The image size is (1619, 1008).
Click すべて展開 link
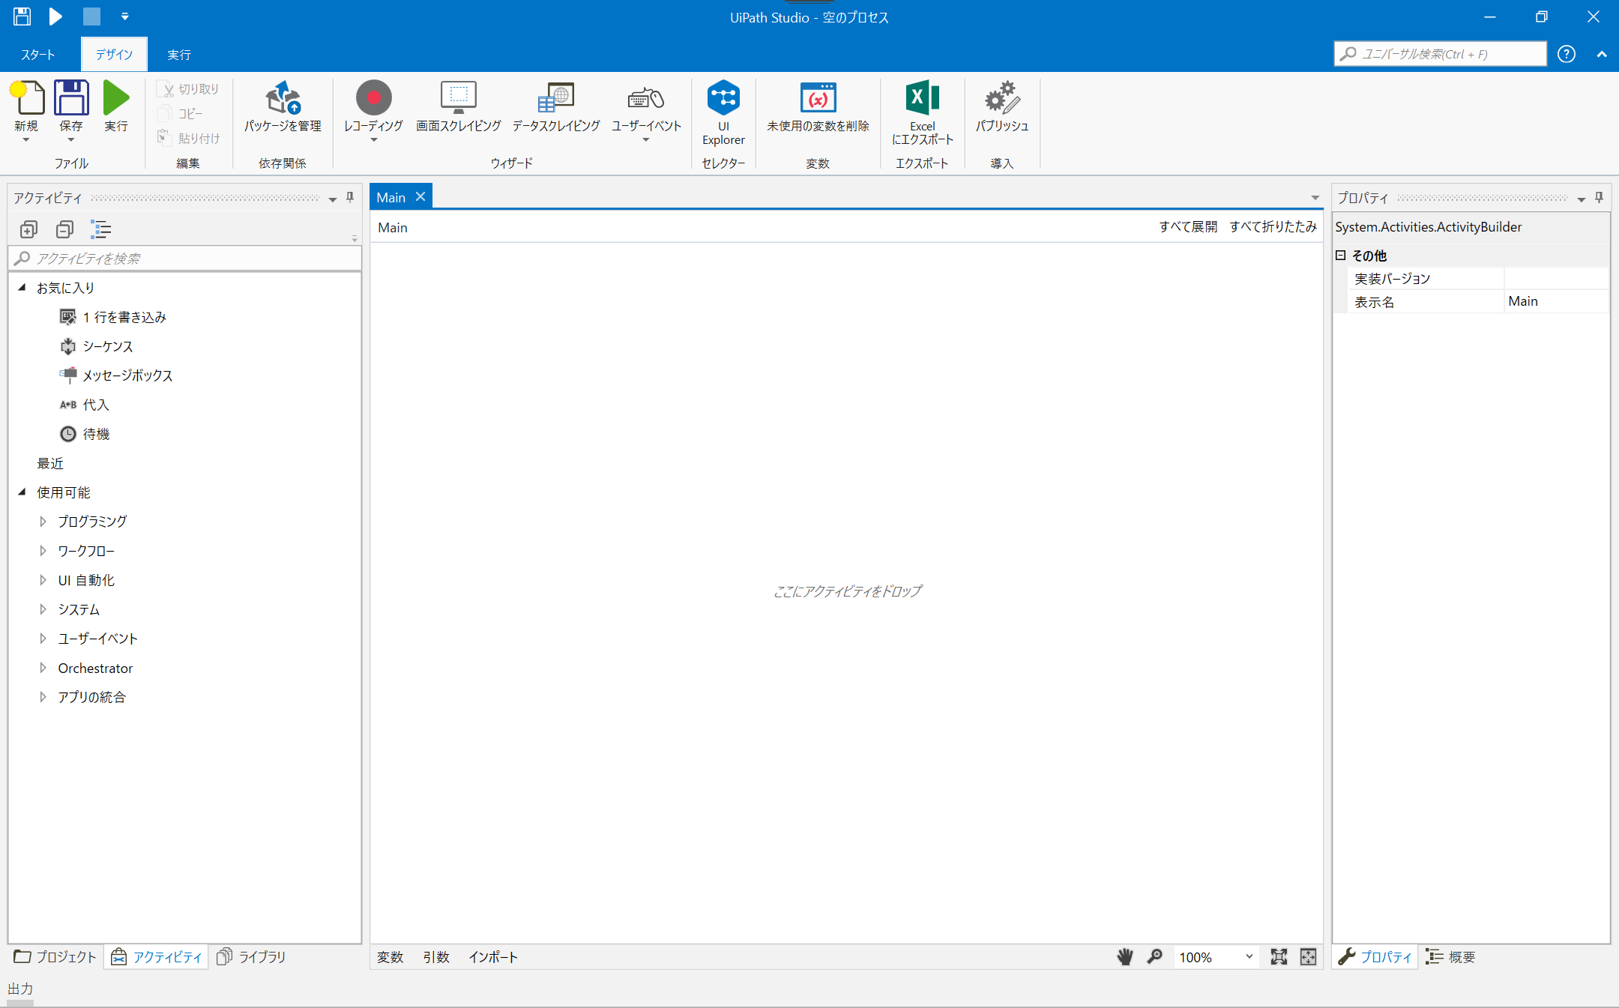coord(1189,226)
